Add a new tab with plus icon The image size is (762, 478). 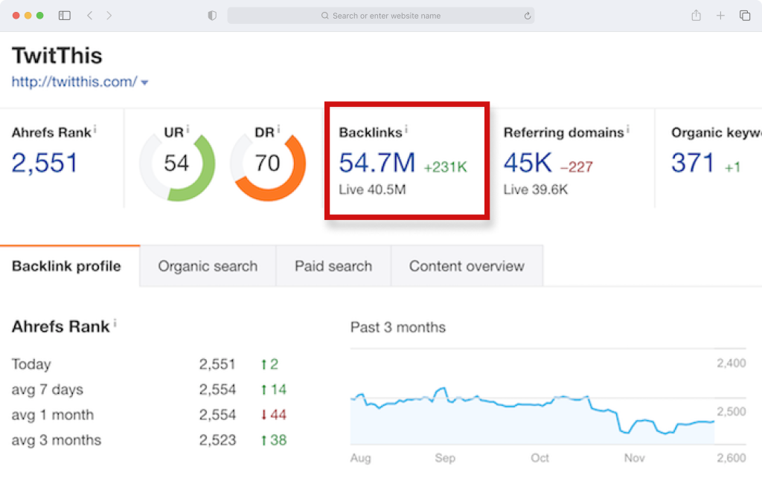[720, 16]
